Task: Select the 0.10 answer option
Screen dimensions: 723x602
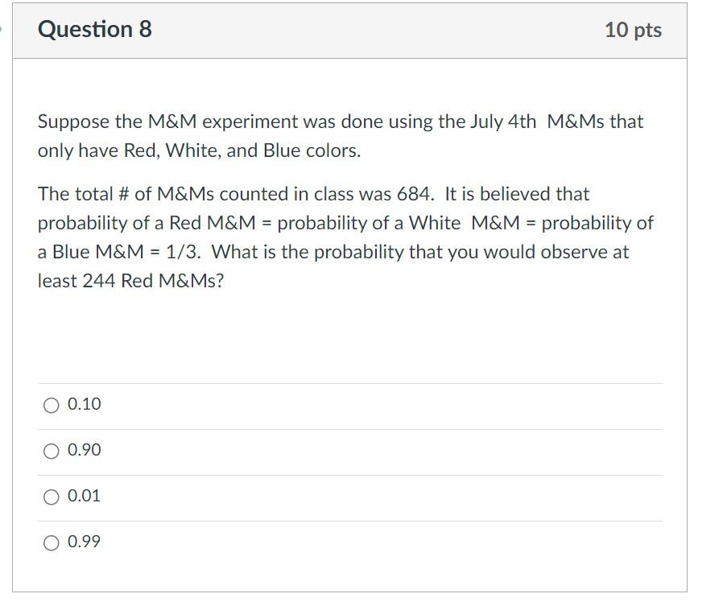Action: point(51,405)
